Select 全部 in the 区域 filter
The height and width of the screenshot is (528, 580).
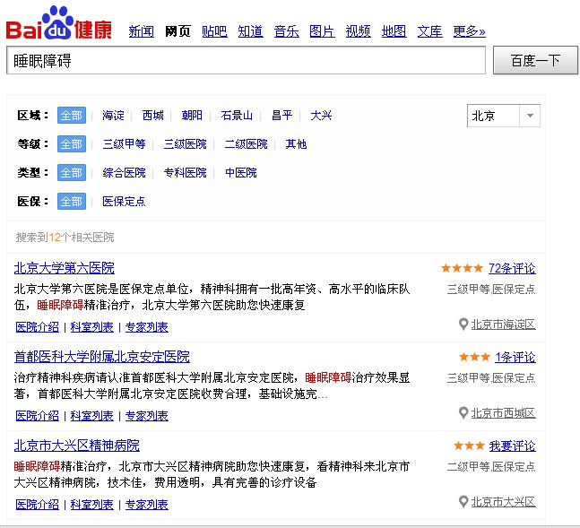click(x=72, y=115)
